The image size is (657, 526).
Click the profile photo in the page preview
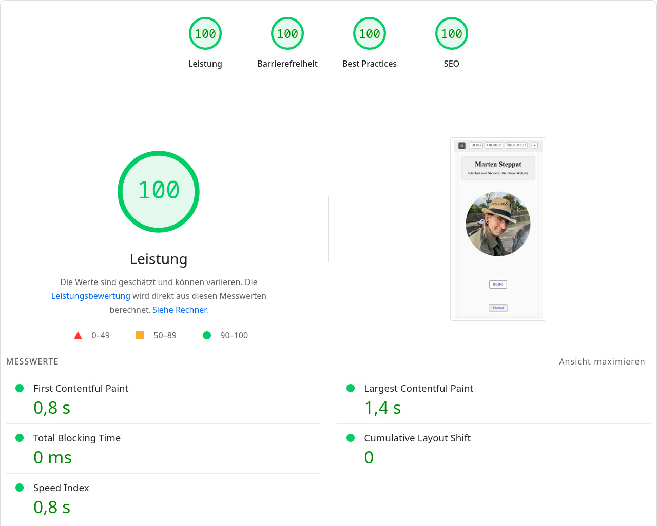pyautogui.click(x=498, y=223)
